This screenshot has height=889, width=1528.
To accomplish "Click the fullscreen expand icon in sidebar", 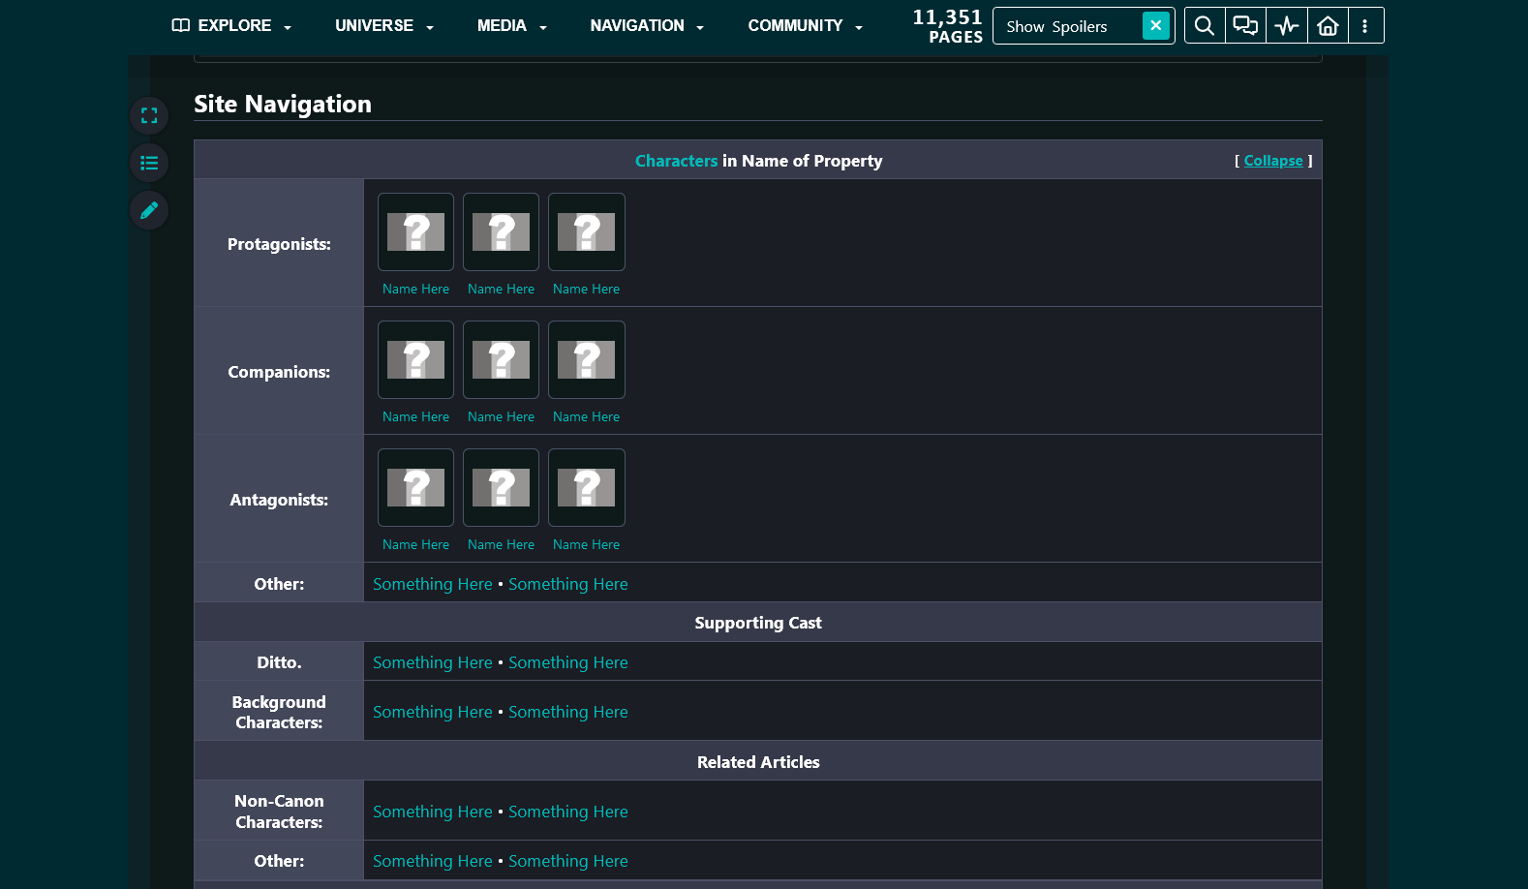I will tap(149, 116).
